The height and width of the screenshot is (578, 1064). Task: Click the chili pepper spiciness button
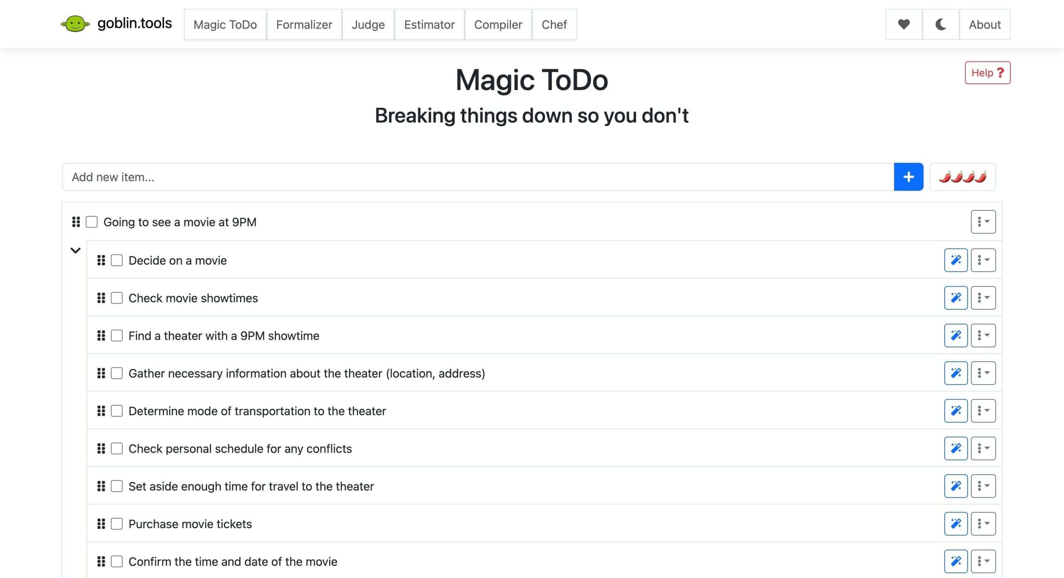(x=962, y=177)
